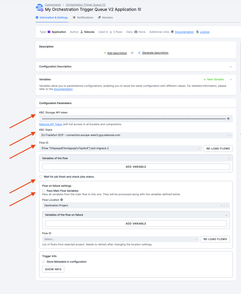This screenshot has width=241, height=294.
Task: Open the Notifications tab
Action: [83, 17]
